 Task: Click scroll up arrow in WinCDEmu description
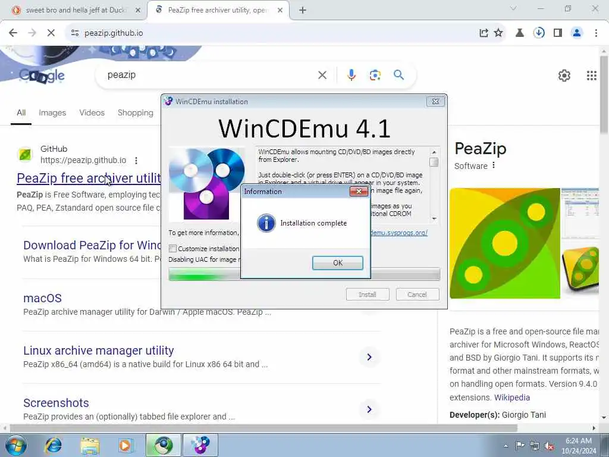coord(434,152)
